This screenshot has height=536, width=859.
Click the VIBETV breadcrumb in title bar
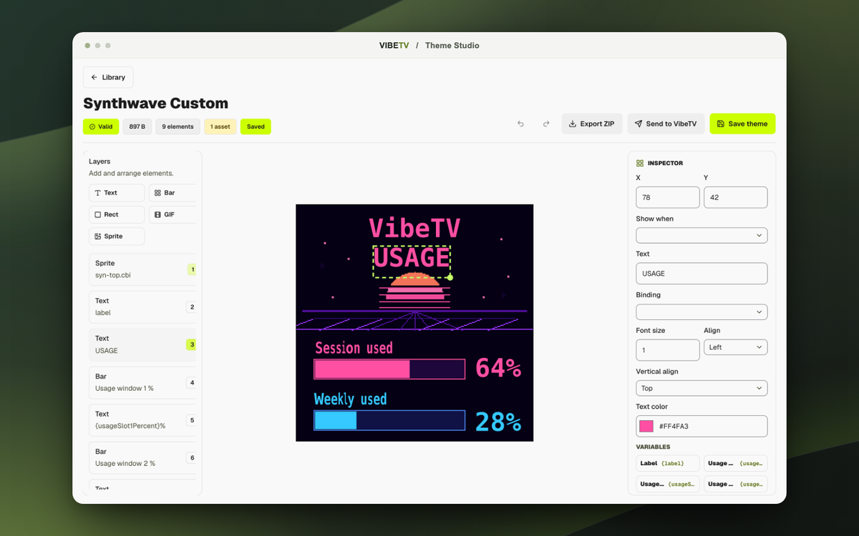pyautogui.click(x=394, y=45)
